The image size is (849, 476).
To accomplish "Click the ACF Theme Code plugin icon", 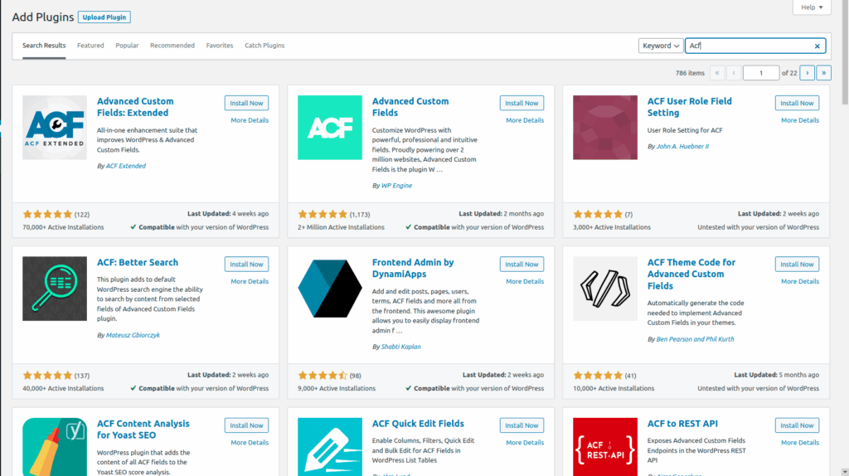I will pyautogui.click(x=604, y=289).
